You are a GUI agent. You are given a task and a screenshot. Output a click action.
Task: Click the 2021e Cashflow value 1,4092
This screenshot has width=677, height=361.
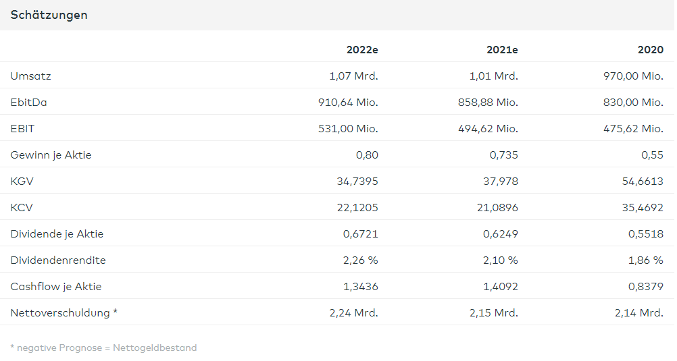tap(500, 287)
